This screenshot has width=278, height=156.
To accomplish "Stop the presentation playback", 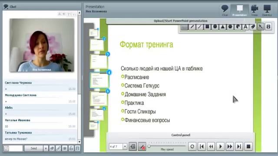I will [248, 146].
